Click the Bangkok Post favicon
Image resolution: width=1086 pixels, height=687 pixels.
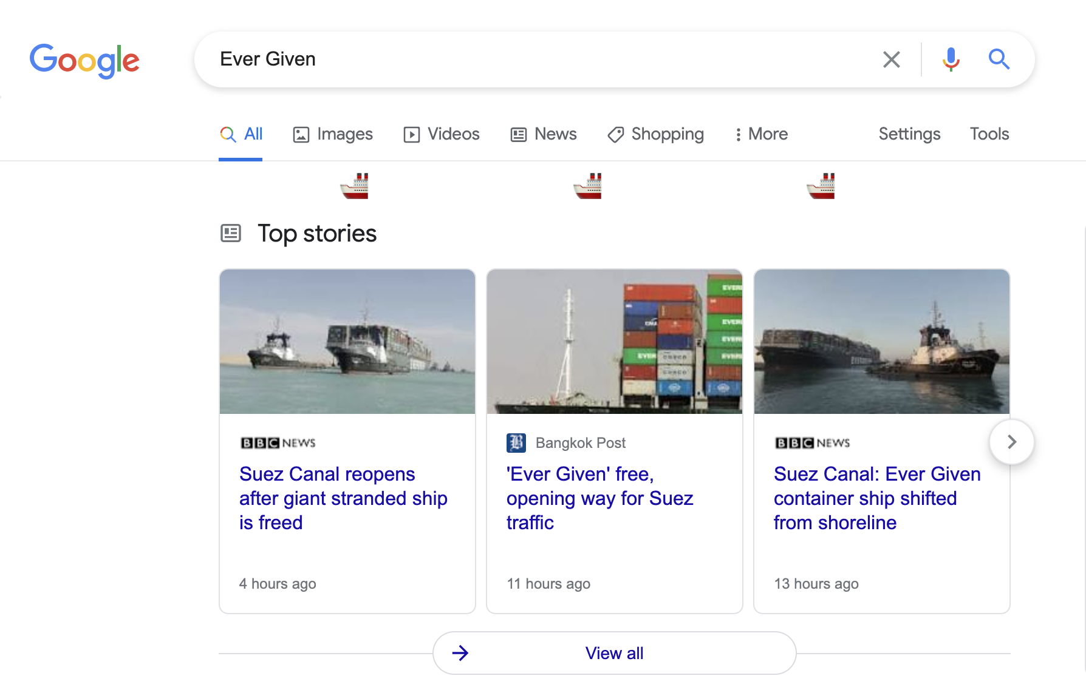pyautogui.click(x=516, y=443)
